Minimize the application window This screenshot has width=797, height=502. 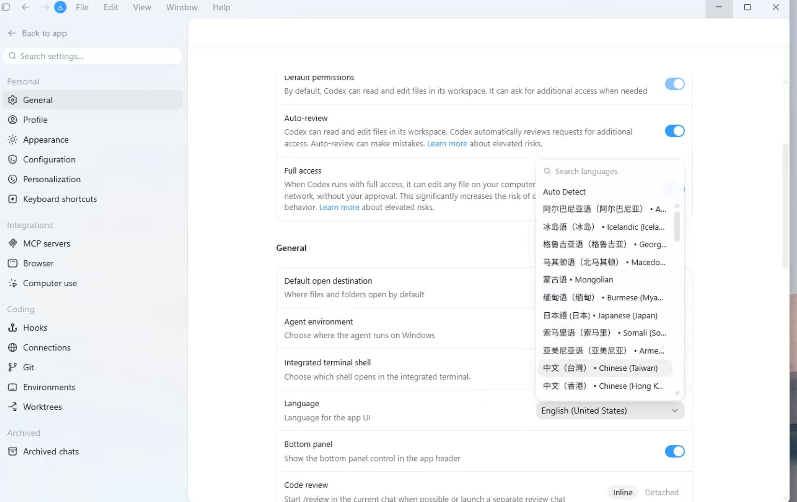[x=719, y=7]
